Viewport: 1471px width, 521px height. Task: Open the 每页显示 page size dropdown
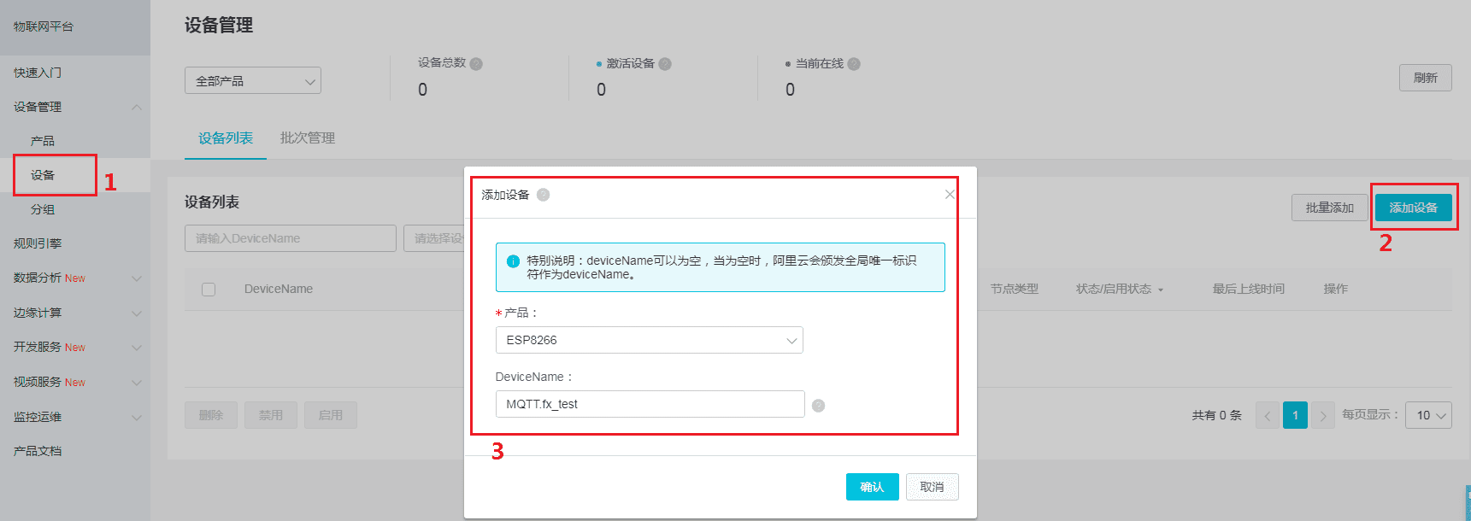point(1427,415)
